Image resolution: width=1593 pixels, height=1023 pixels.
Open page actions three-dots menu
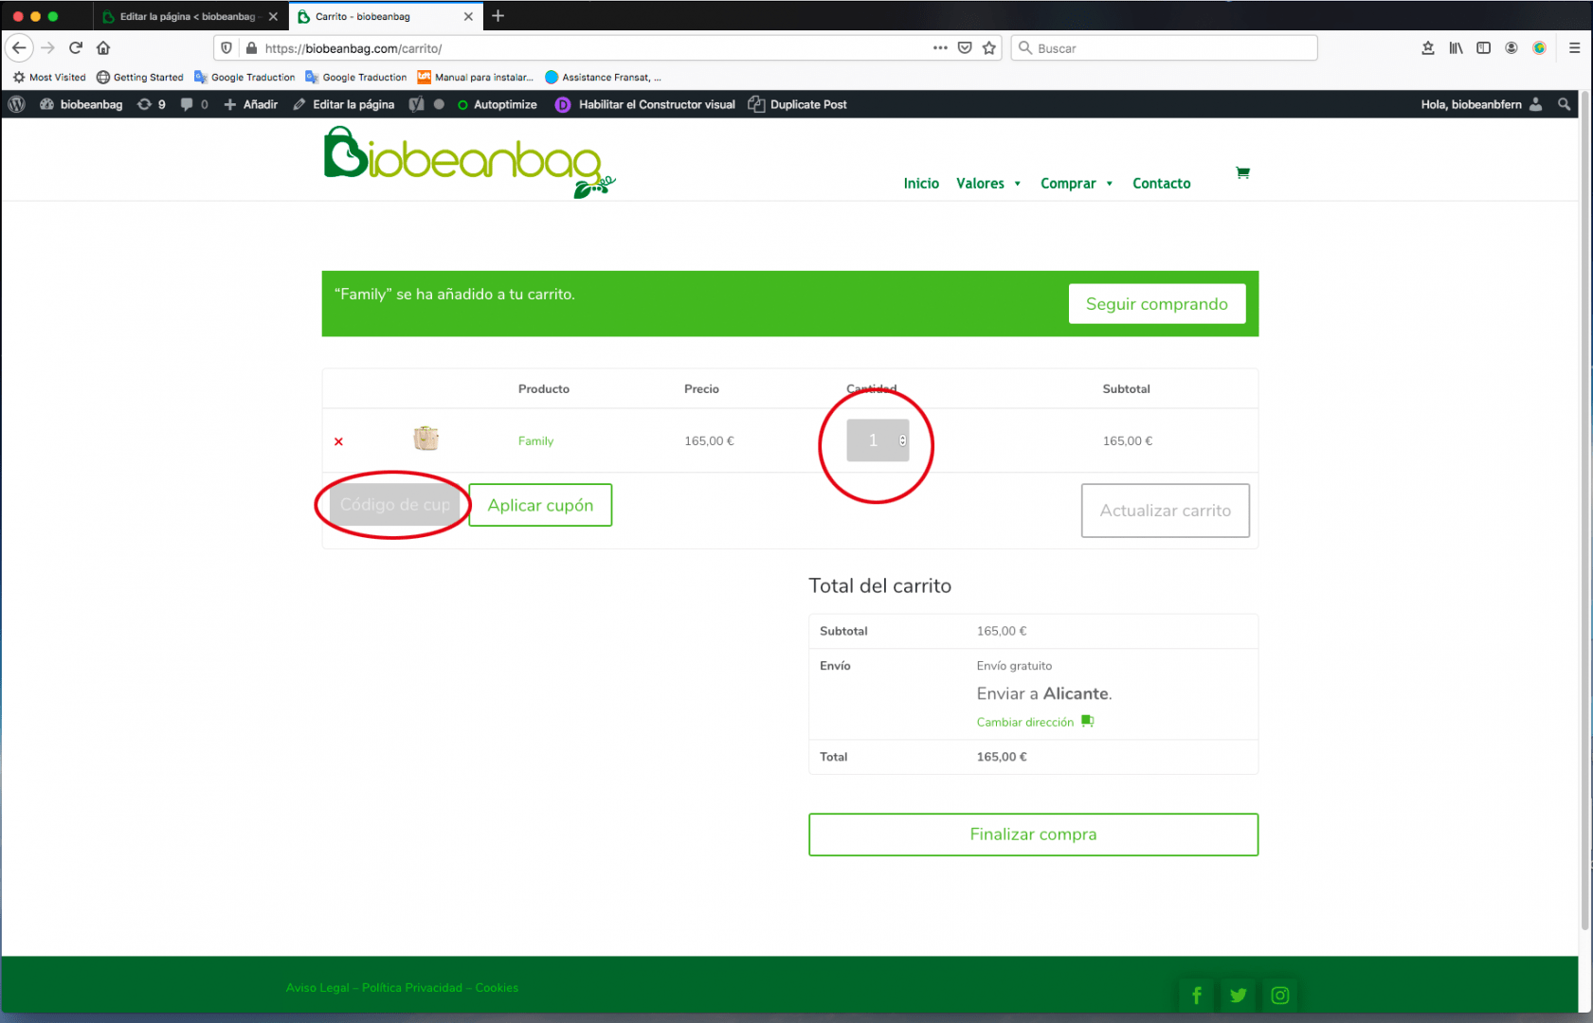click(940, 47)
